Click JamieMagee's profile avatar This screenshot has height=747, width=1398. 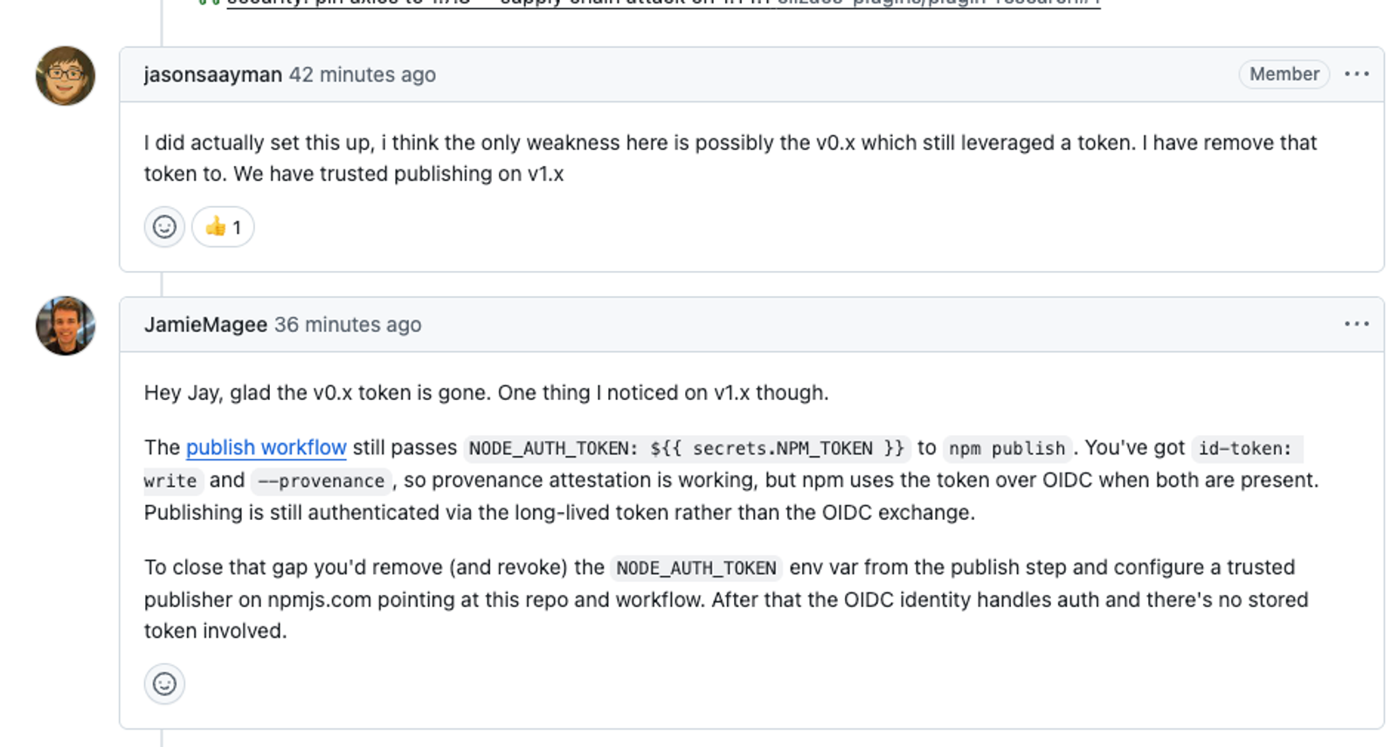pos(65,324)
